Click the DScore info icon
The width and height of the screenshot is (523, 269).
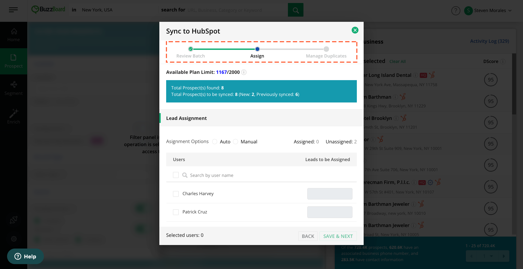tap(503, 62)
